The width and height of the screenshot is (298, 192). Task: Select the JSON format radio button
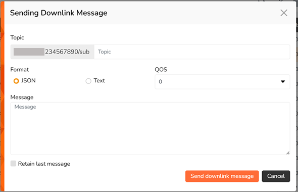(16, 81)
